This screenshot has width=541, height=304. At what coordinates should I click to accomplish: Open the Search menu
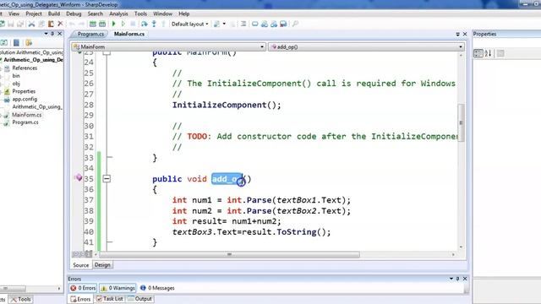tap(96, 14)
